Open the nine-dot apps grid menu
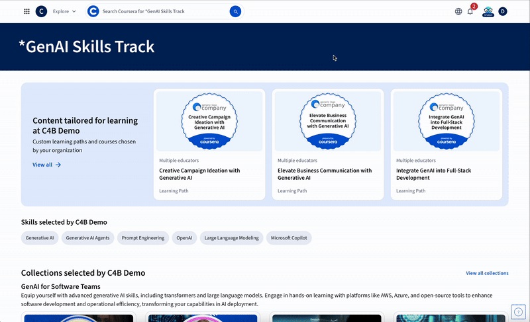Image resolution: width=530 pixels, height=322 pixels. [26, 11]
